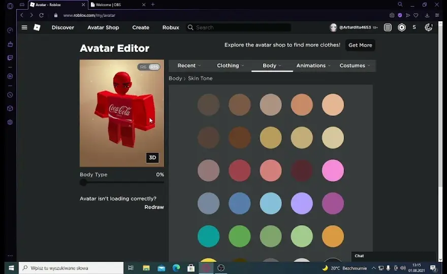The height and width of the screenshot is (274, 447).
Task: Expand the Clothing dropdown tab
Action: (x=230, y=65)
